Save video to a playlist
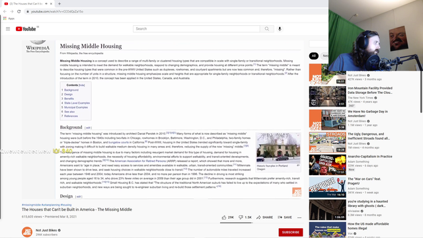The image size is (423, 238). [285, 218]
